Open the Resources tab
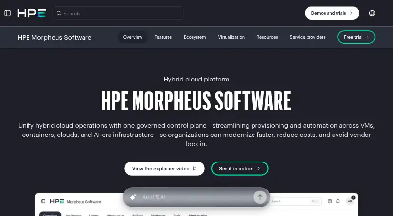The image size is (393, 216). click(x=267, y=37)
